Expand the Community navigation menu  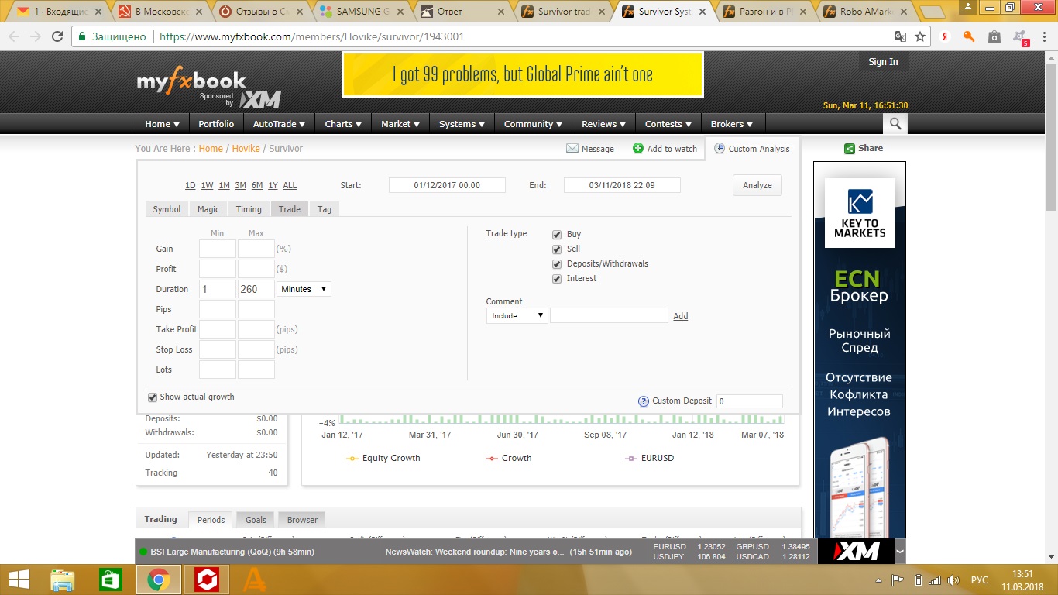533,124
